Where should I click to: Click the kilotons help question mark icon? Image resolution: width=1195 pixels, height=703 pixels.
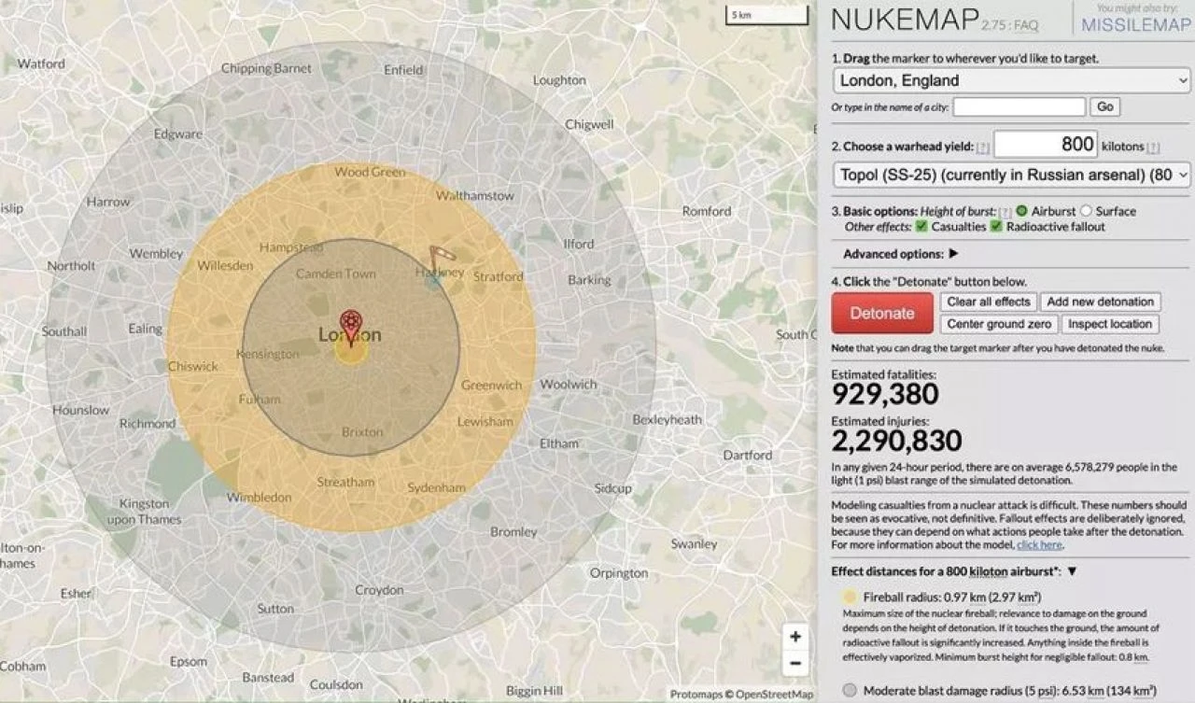click(x=1153, y=147)
